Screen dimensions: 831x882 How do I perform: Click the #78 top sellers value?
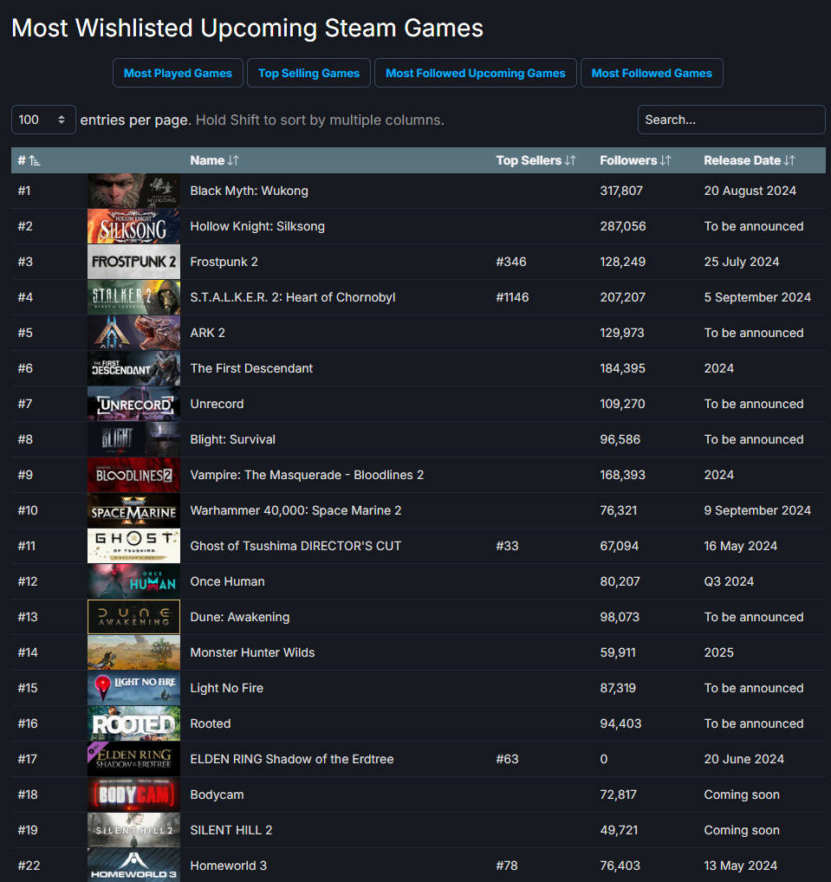[x=506, y=866]
